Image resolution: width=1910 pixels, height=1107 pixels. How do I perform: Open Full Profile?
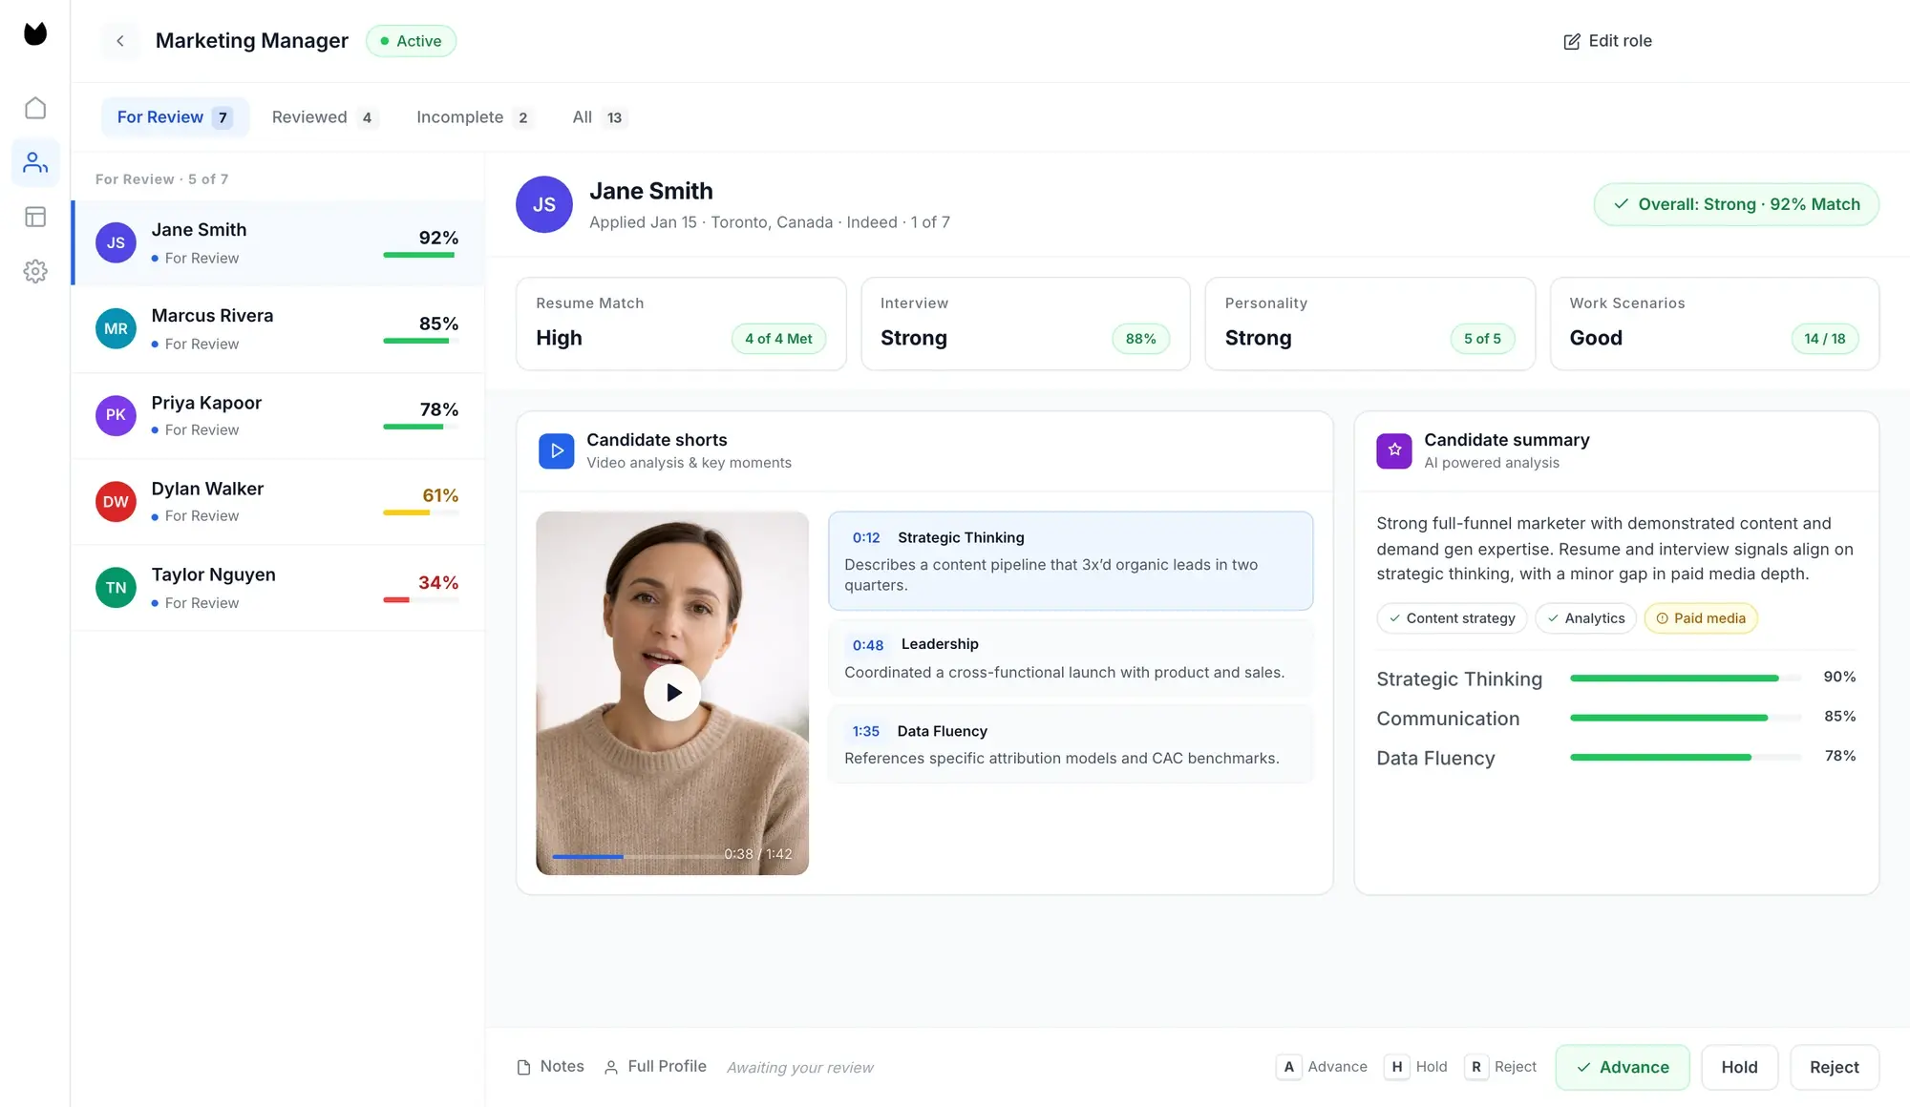(655, 1067)
